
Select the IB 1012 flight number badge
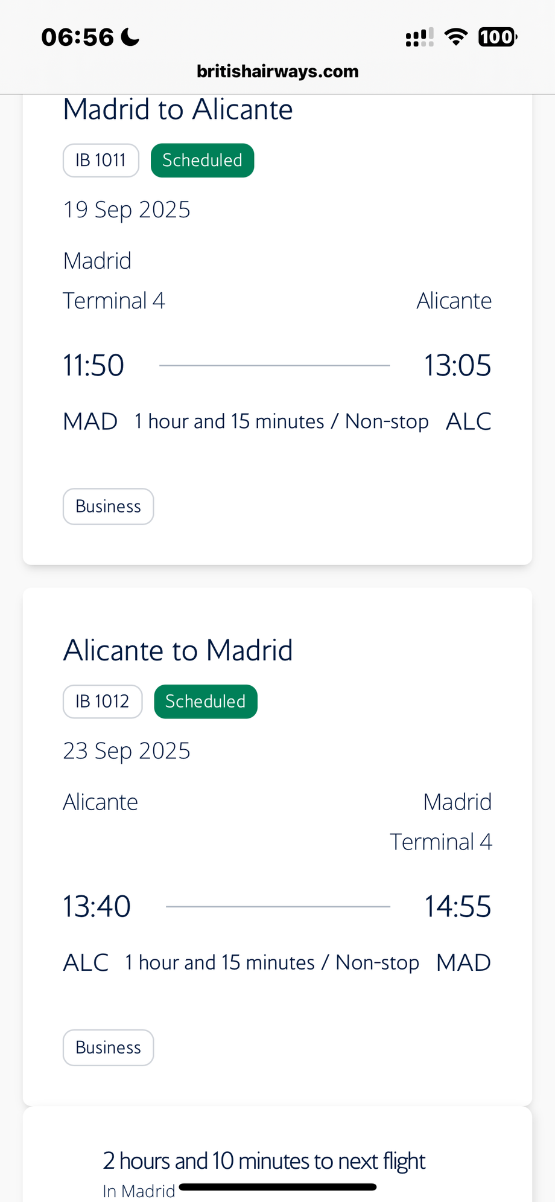103,702
